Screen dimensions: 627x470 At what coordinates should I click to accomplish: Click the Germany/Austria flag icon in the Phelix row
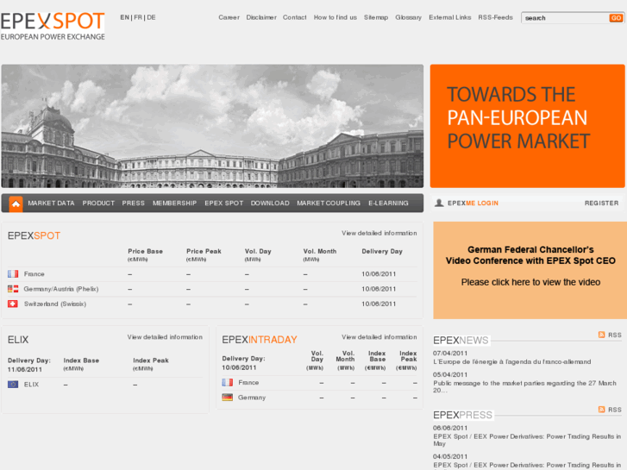point(13,289)
